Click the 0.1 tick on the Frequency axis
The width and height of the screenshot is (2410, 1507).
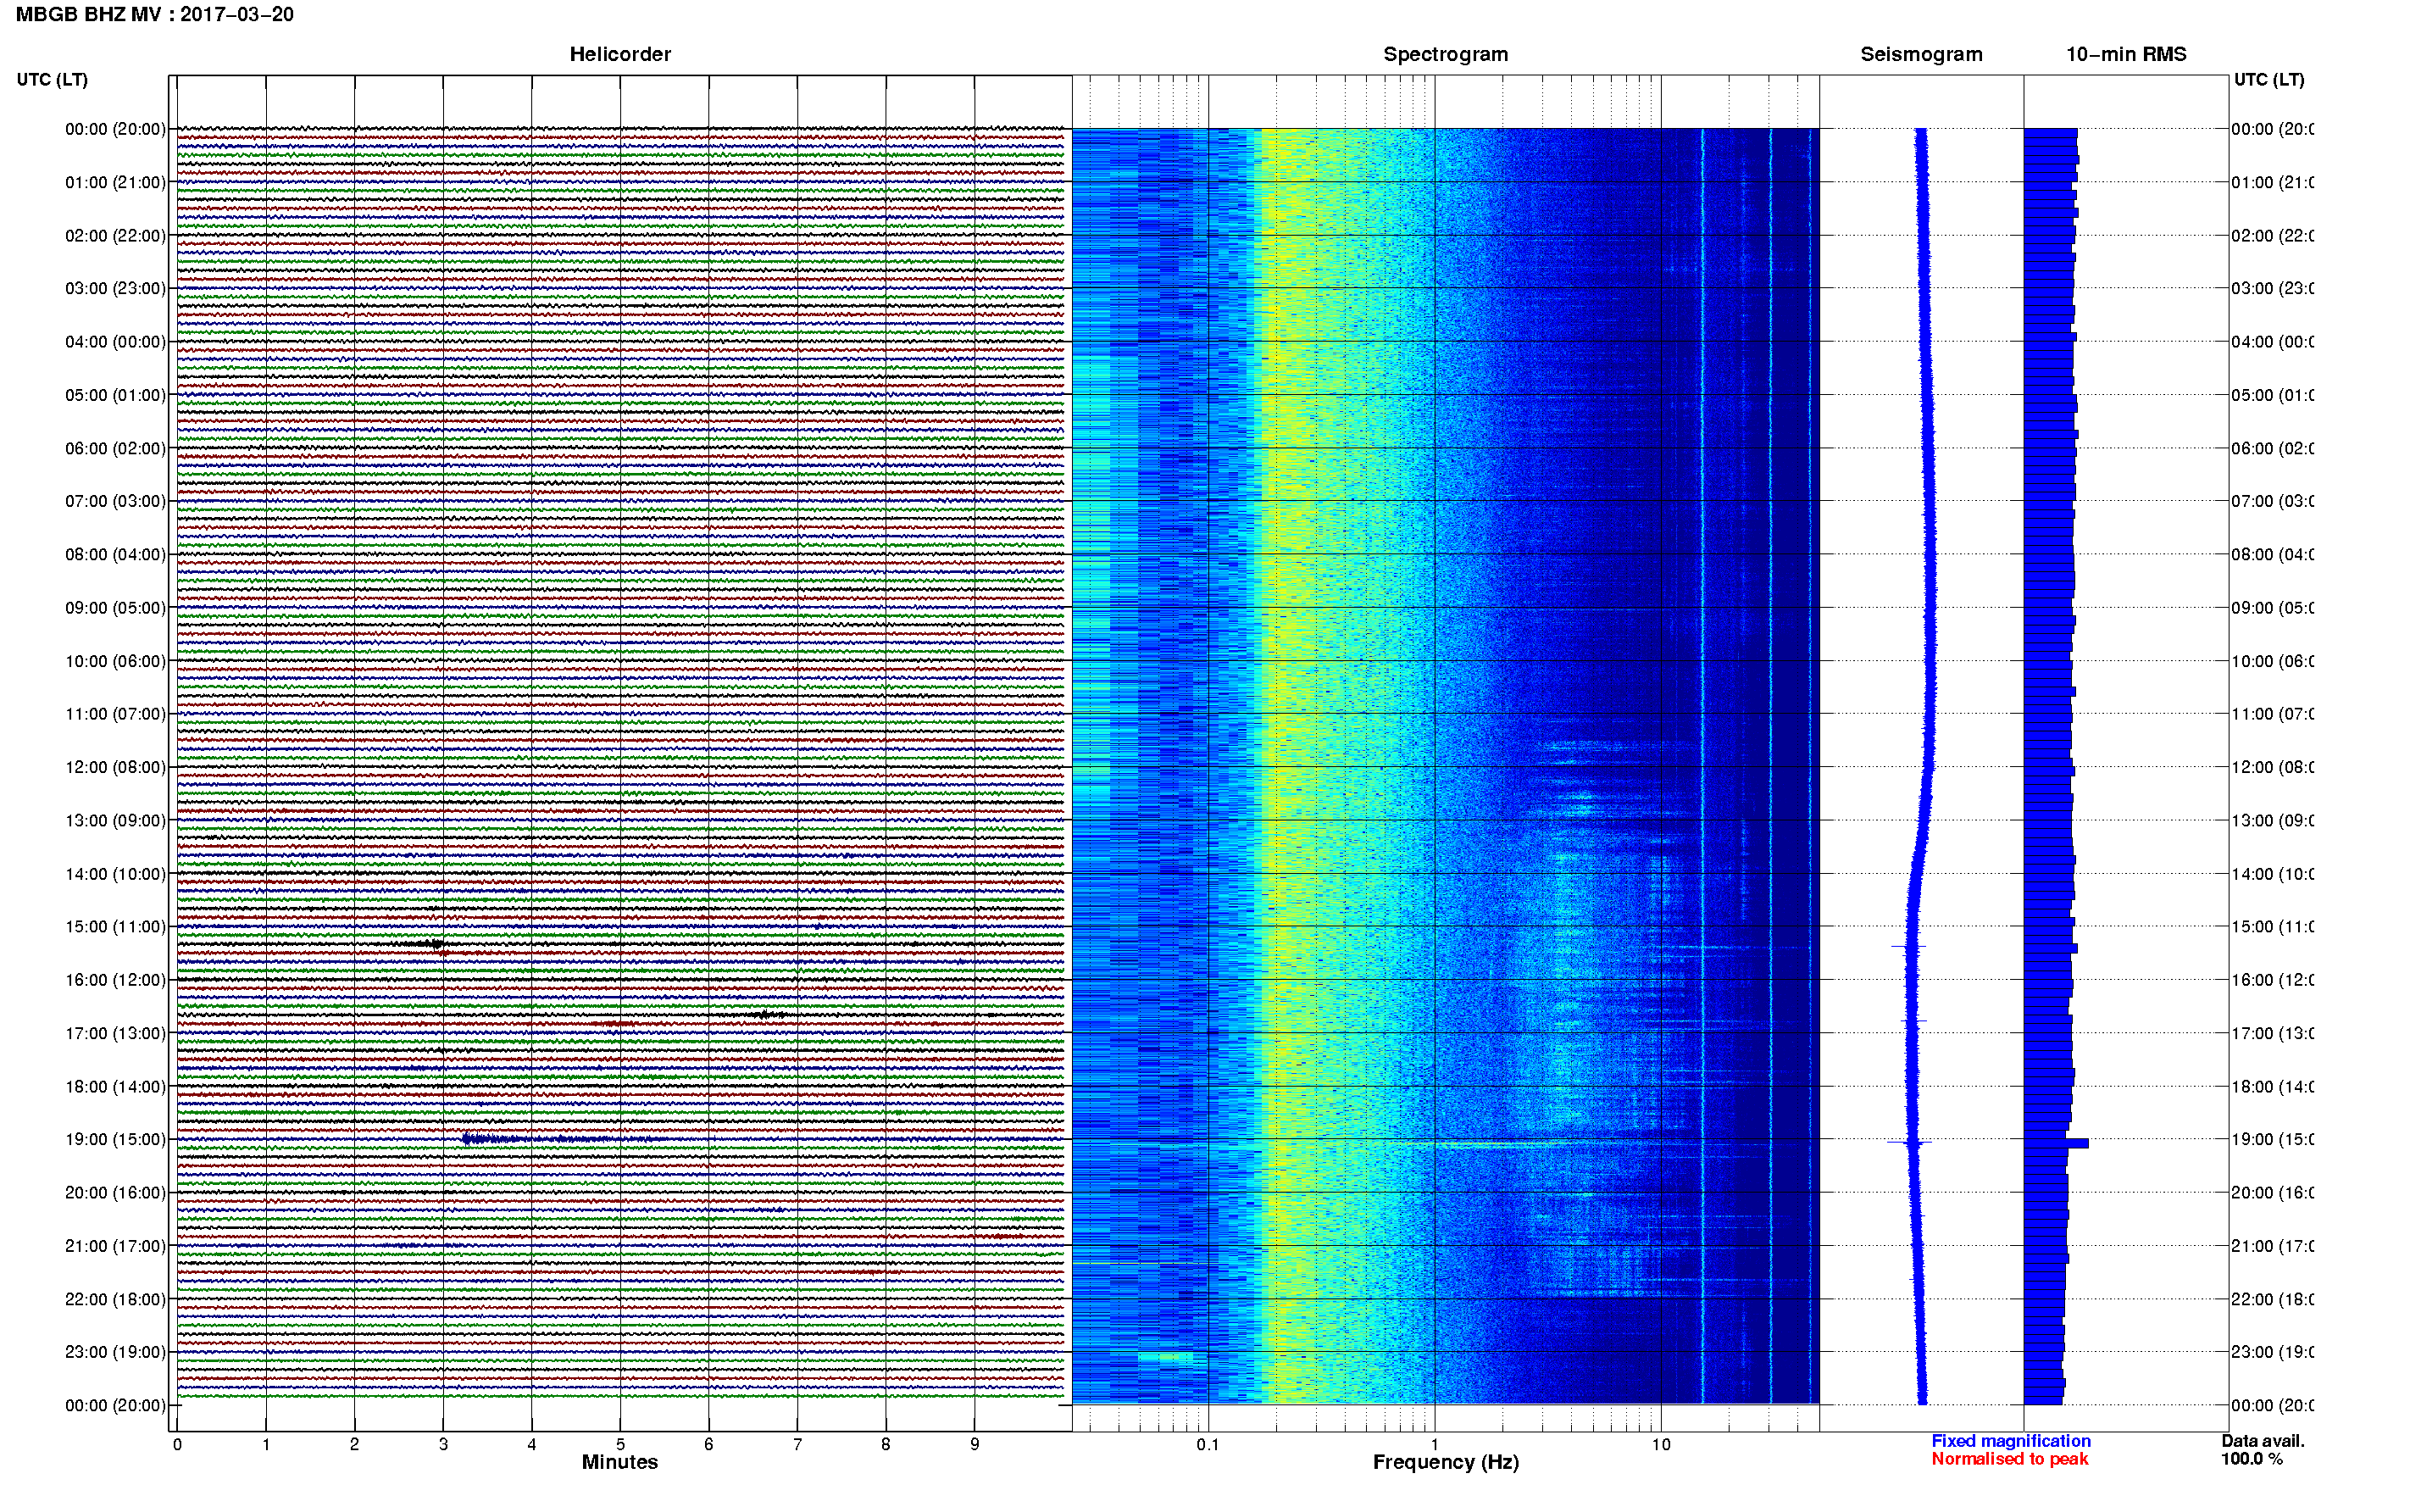pyautogui.click(x=1208, y=1444)
